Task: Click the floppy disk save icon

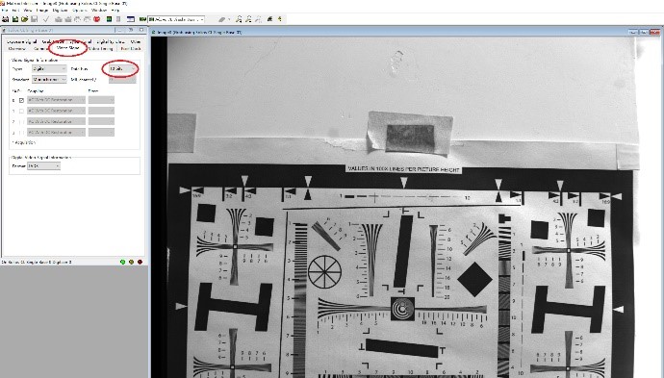Action: coord(35,19)
